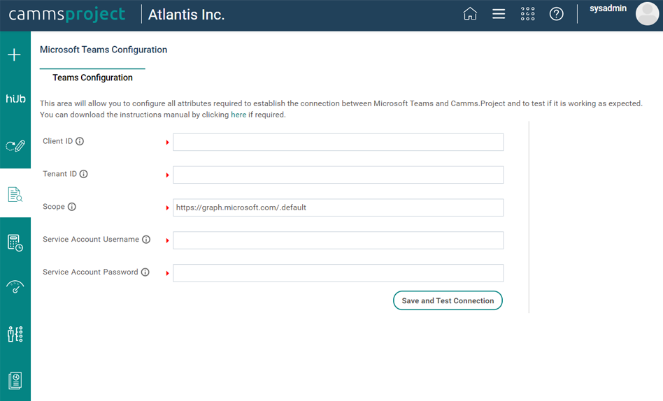Image resolution: width=663 pixels, height=401 pixels.
Task: Open the hamburger menu icon
Action: [499, 14]
